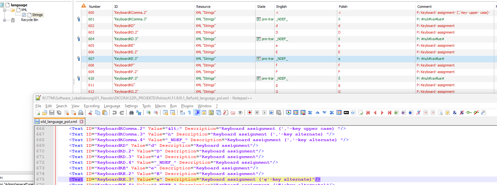Save the recorded macro icon
The height and width of the screenshot is (185, 497).
click(279, 113)
